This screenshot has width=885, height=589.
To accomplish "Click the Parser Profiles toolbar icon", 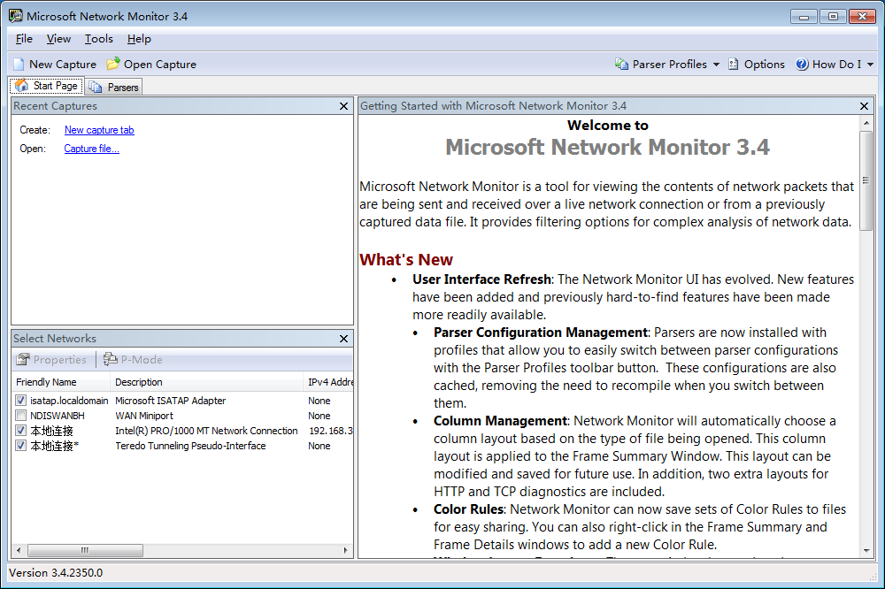I will click(x=622, y=65).
